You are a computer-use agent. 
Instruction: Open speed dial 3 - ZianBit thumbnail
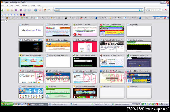(x=85, y=31)
